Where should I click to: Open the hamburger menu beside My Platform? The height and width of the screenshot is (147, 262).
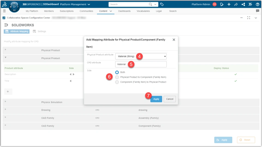4,11
